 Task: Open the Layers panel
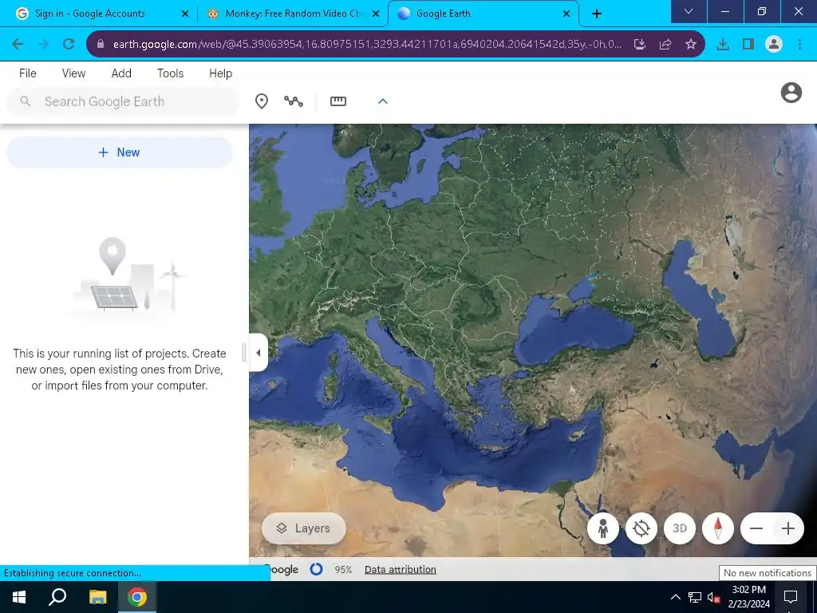pyautogui.click(x=304, y=528)
